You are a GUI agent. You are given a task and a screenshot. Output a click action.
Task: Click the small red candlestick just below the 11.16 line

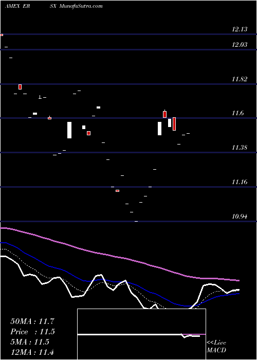coord(117,191)
